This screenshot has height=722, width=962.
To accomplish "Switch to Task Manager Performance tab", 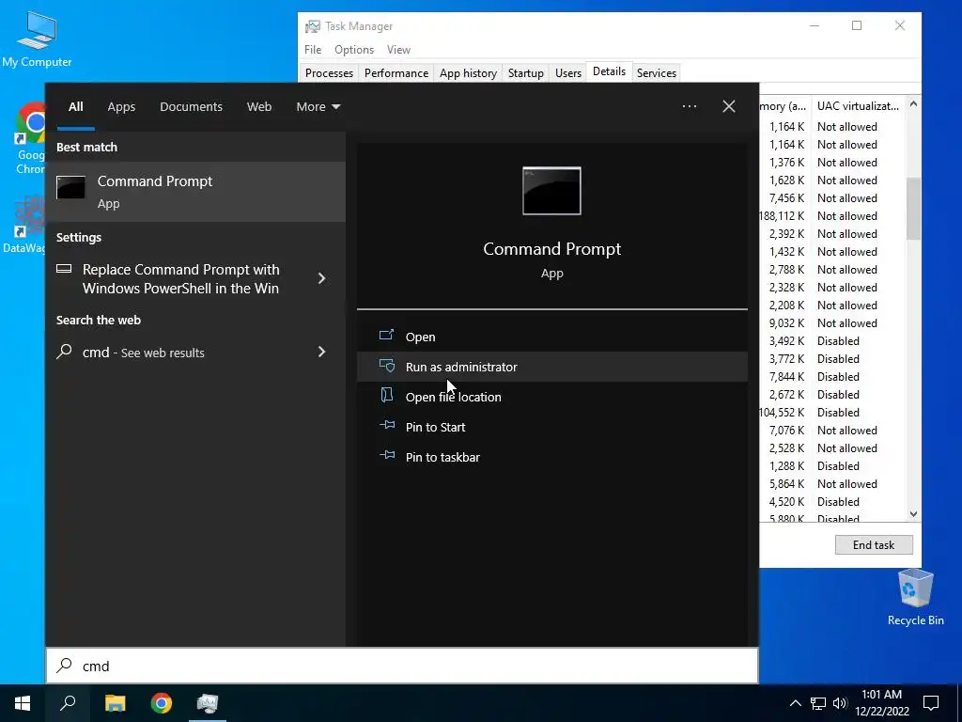I will point(396,73).
